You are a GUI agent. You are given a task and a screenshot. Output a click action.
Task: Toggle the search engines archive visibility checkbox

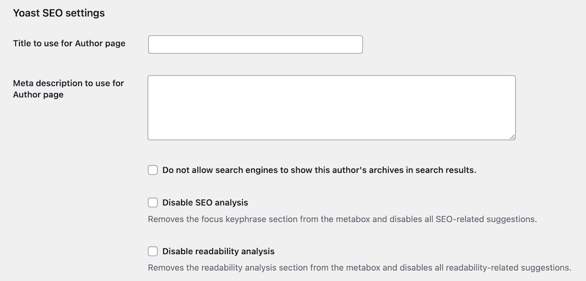tap(152, 170)
